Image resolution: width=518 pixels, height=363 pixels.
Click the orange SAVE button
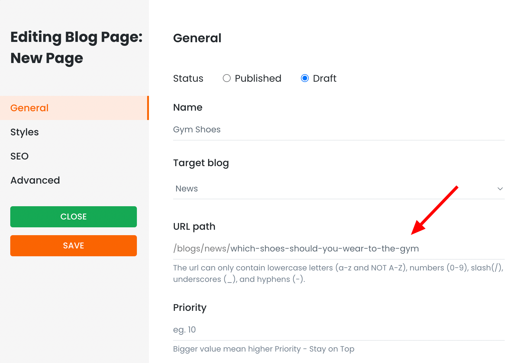(74, 246)
